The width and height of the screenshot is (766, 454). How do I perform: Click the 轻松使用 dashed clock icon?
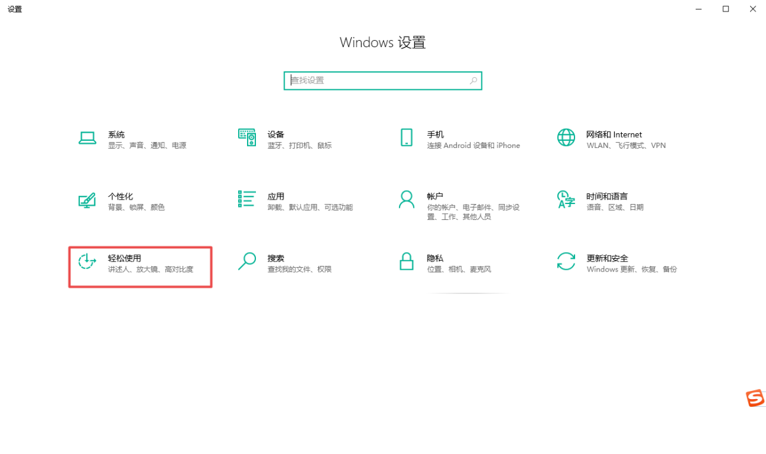pos(87,261)
